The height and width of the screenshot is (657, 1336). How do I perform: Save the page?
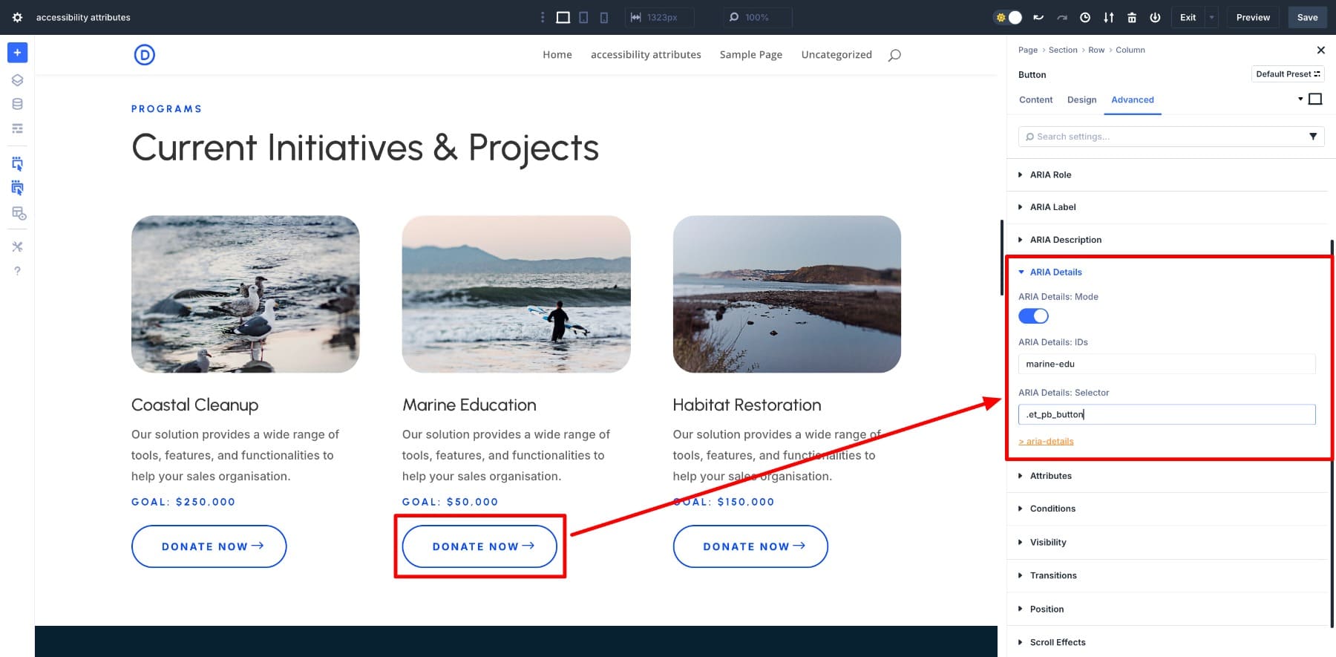[x=1308, y=17]
